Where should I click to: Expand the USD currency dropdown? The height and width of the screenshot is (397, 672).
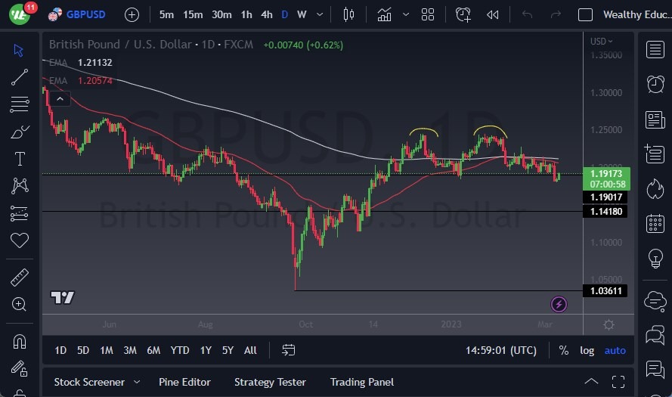602,41
